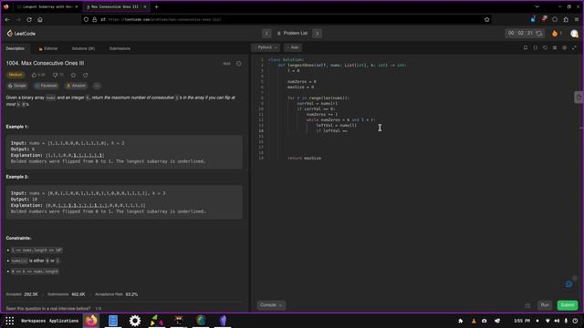Select the Facebook company tag
This screenshot has width=584, height=328.
pyautogui.click(x=47, y=86)
